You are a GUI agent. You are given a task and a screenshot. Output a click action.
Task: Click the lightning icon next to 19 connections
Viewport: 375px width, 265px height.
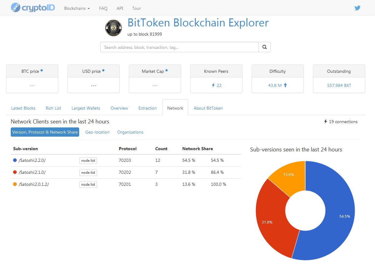pyautogui.click(x=326, y=122)
